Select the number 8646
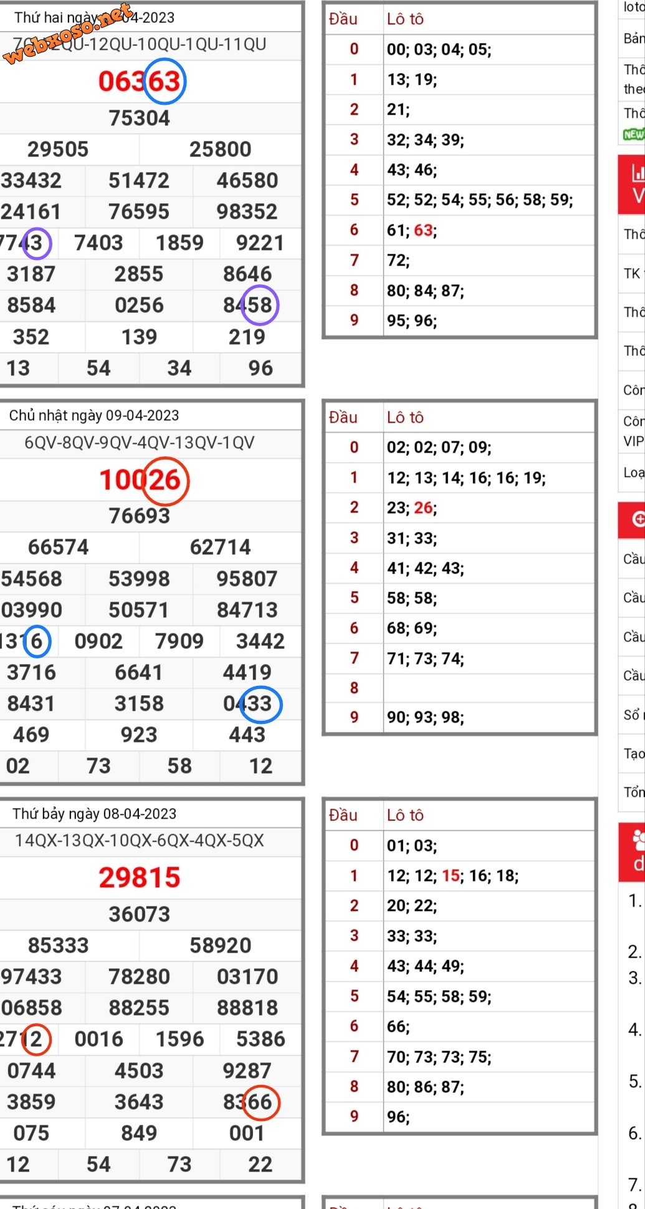 click(x=247, y=274)
